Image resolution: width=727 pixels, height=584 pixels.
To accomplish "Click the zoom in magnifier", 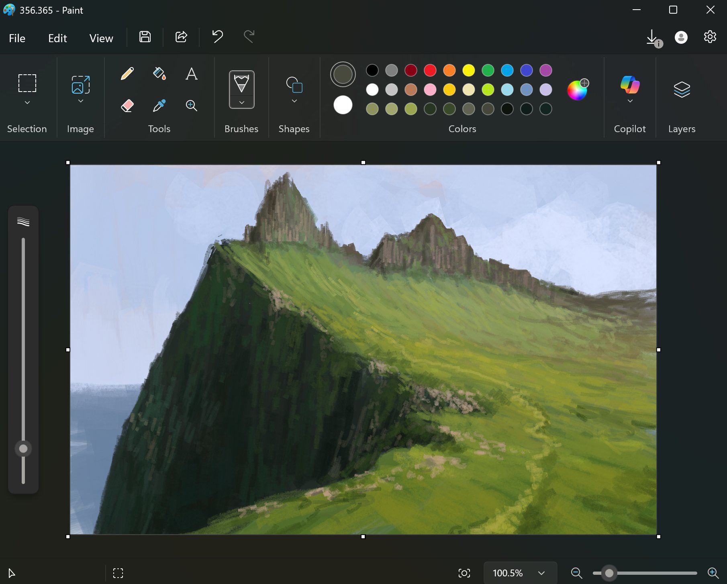I will tap(713, 573).
